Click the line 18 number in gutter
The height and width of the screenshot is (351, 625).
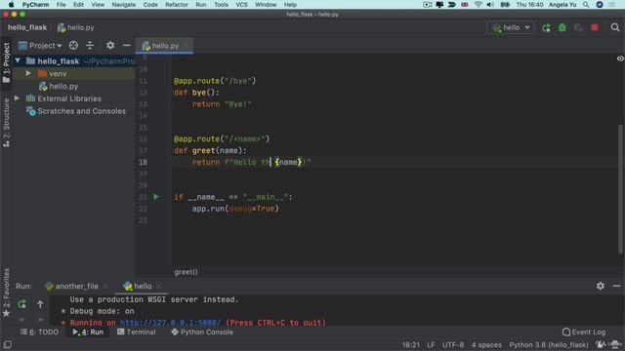point(144,162)
